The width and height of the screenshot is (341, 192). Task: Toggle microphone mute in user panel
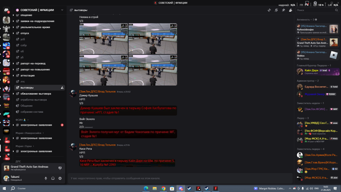(x=46, y=178)
